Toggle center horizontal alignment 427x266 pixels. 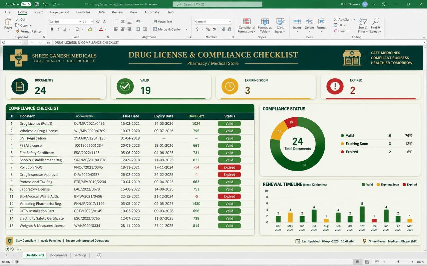(122, 29)
